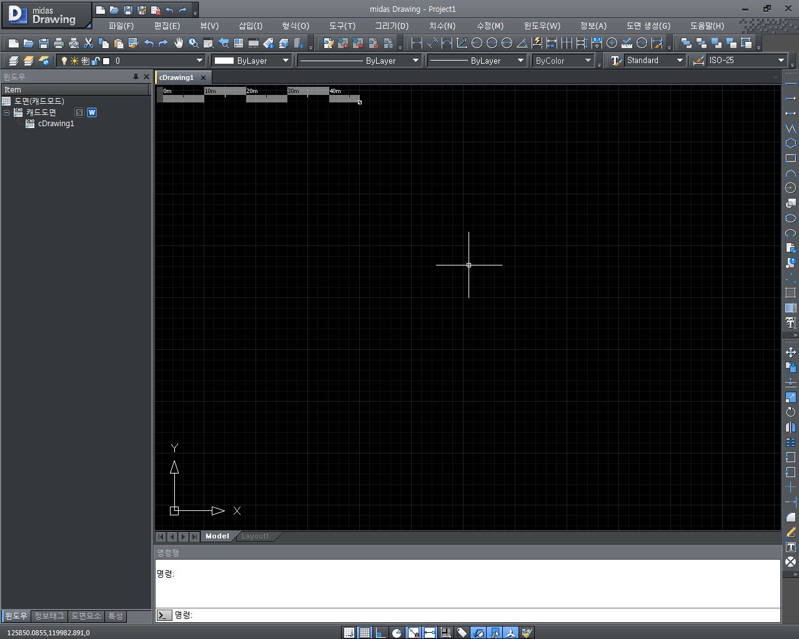
Task: Select the Radius dimension tool
Action: (477, 43)
